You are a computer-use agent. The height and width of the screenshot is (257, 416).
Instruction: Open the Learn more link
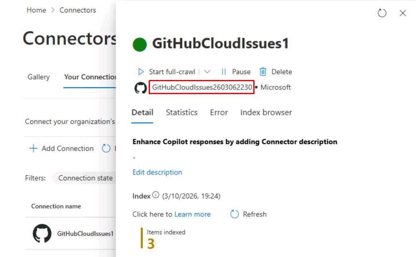click(192, 214)
